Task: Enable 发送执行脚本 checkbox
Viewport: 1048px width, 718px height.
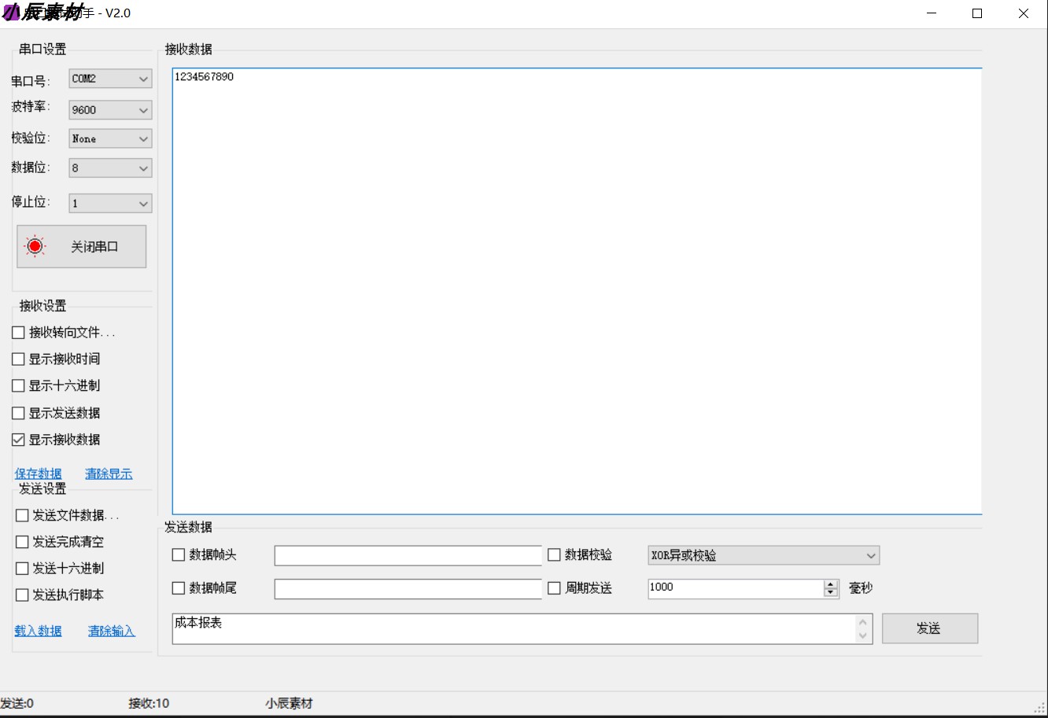Action: pos(22,595)
